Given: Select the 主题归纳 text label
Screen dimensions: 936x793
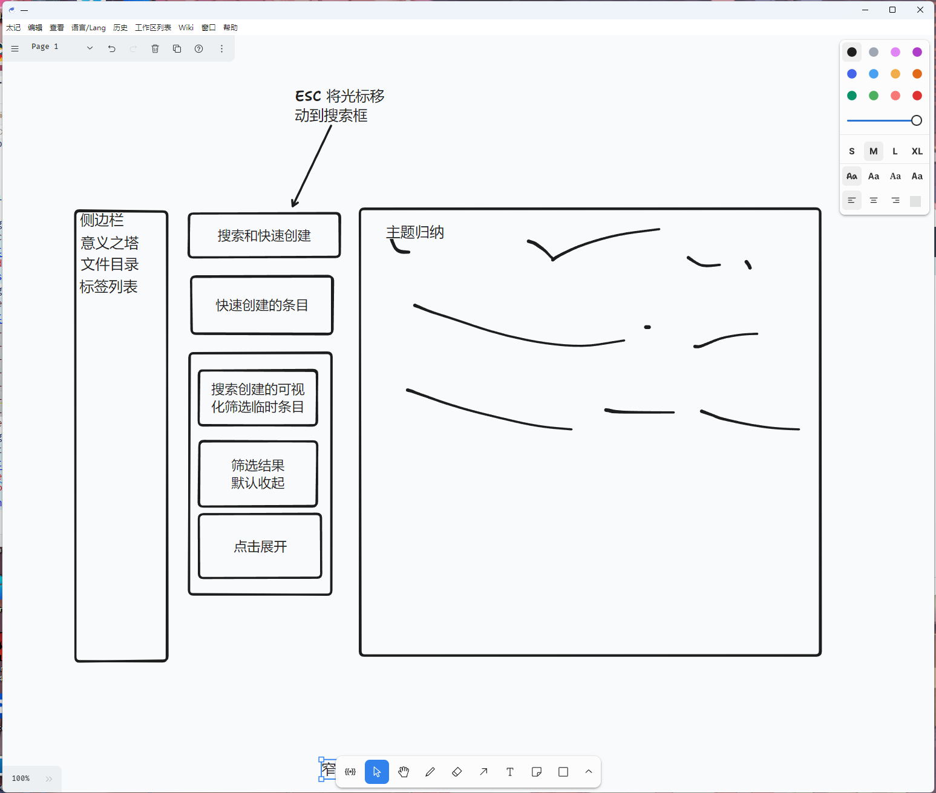Looking at the screenshot, I should tap(415, 232).
